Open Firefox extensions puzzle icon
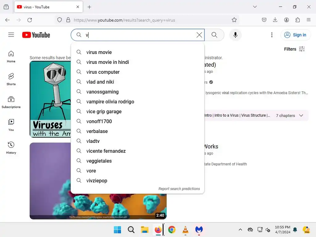Screen dimensions: 316x237 (297, 20)
